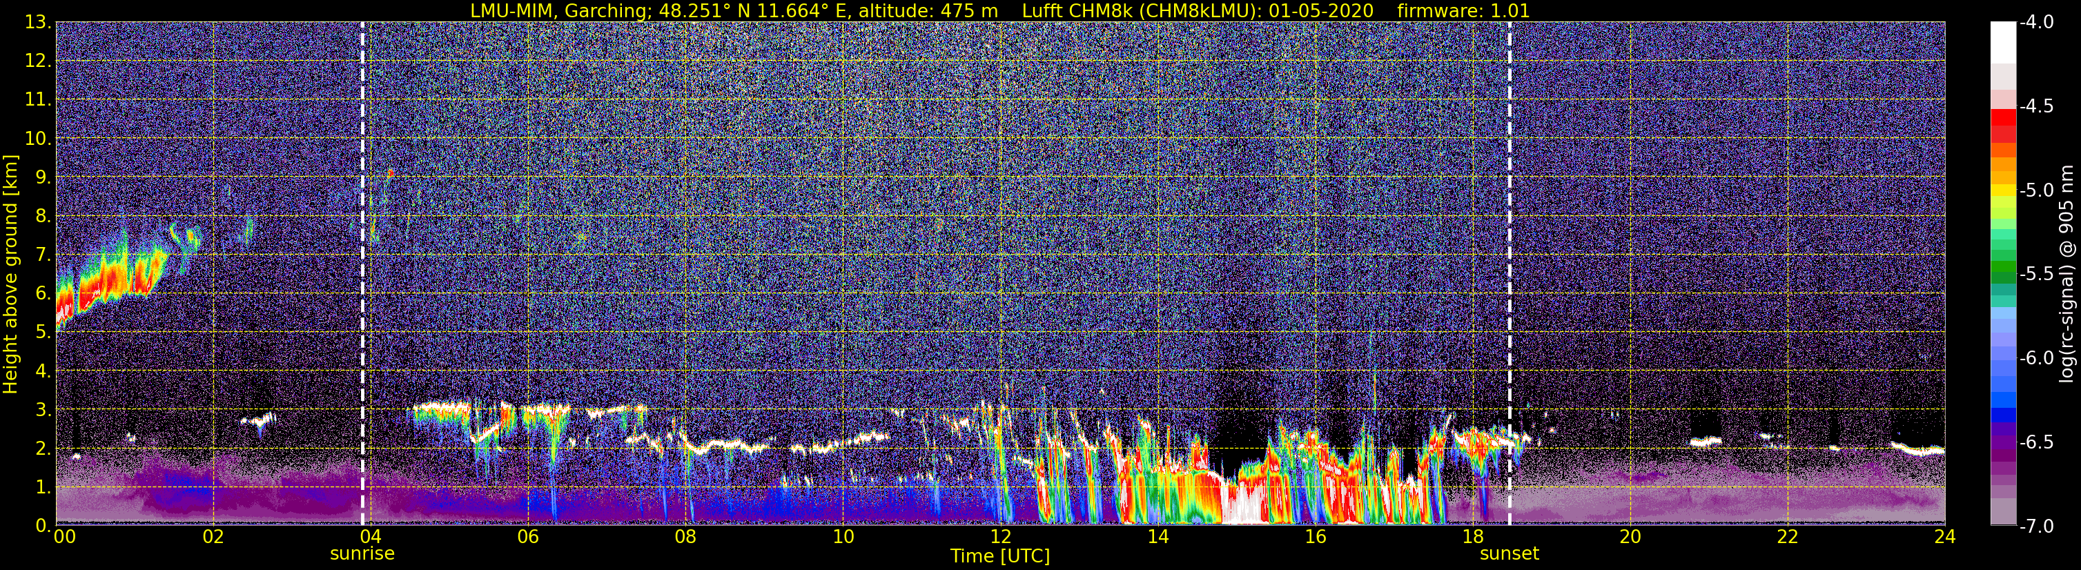The height and width of the screenshot is (570, 2081).
Task: Click the colorbar tick label -7.0
Action: click(2037, 526)
